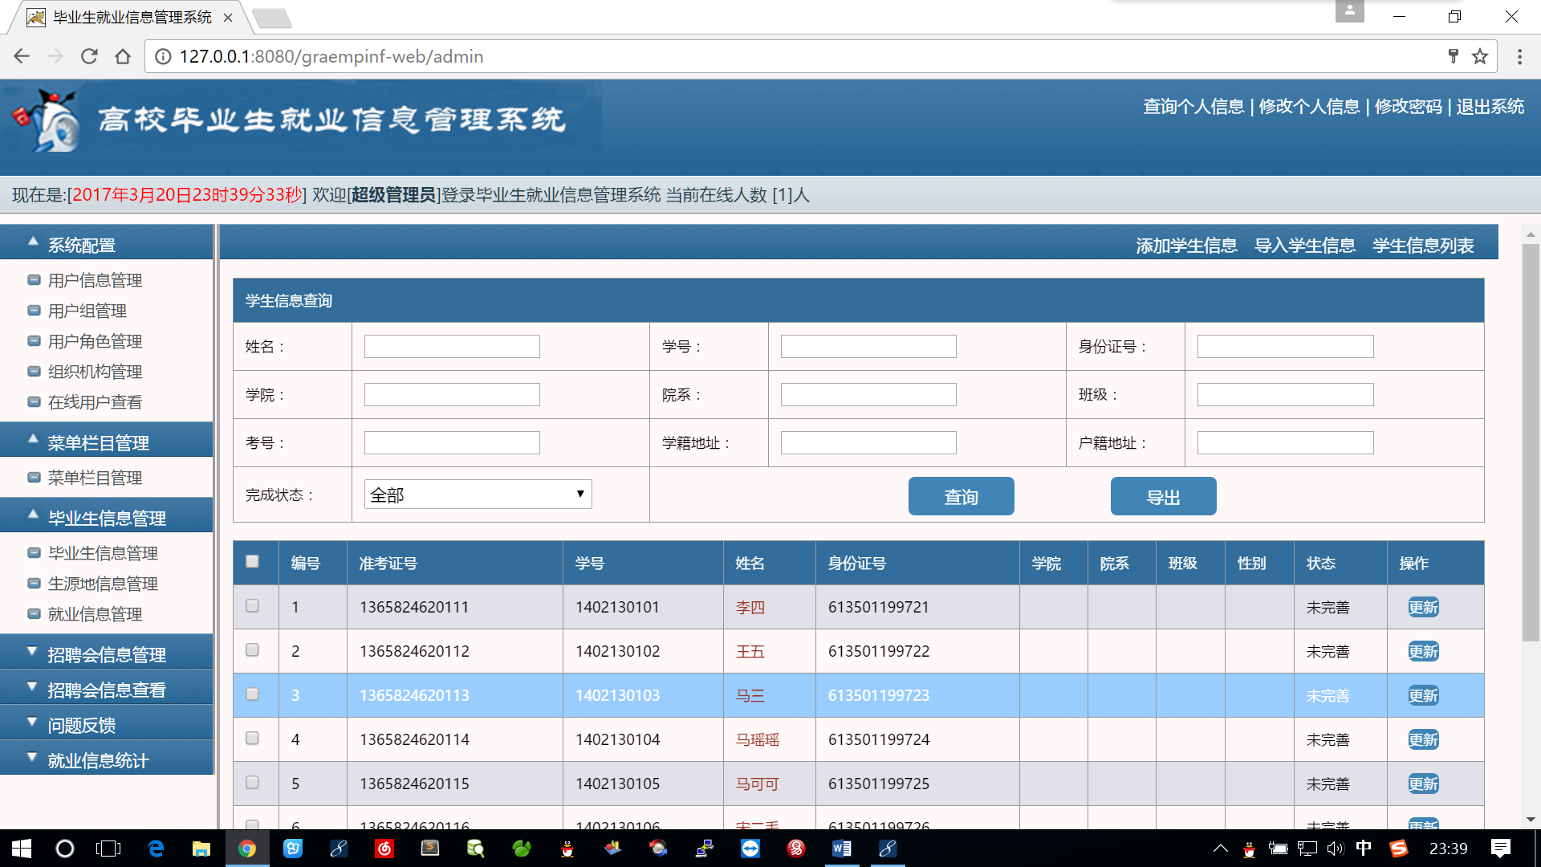Switch to the 导入学生信息 tab
This screenshot has height=867, width=1541.
coord(1304,246)
